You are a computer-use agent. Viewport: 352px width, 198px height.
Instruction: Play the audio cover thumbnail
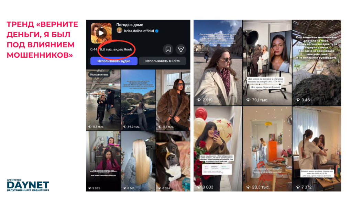coord(101,33)
